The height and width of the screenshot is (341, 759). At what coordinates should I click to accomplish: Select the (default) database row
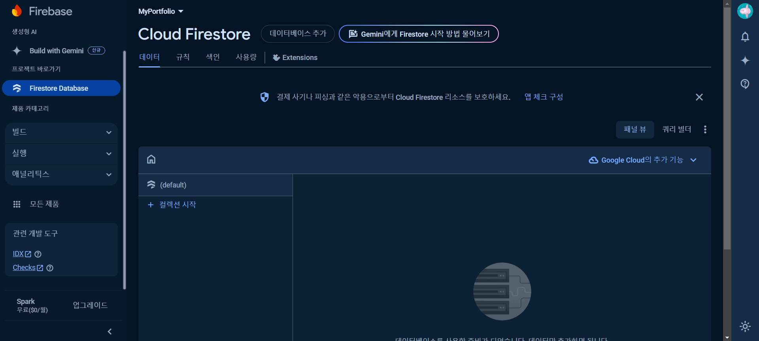[215, 185]
